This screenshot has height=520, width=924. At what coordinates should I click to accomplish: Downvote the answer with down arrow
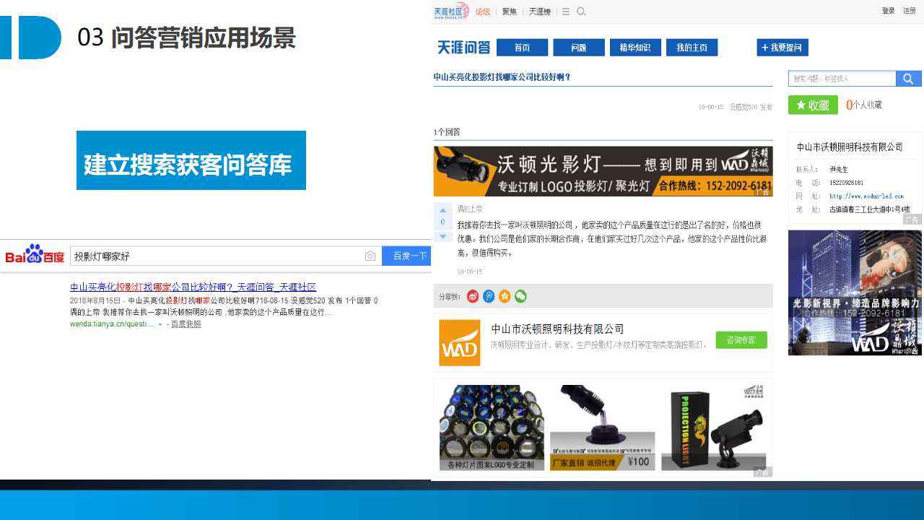click(x=443, y=236)
